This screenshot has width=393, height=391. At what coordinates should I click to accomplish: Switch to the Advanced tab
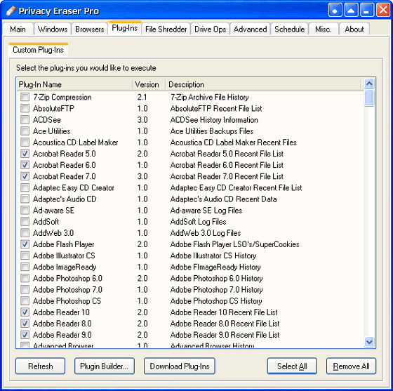(x=250, y=29)
